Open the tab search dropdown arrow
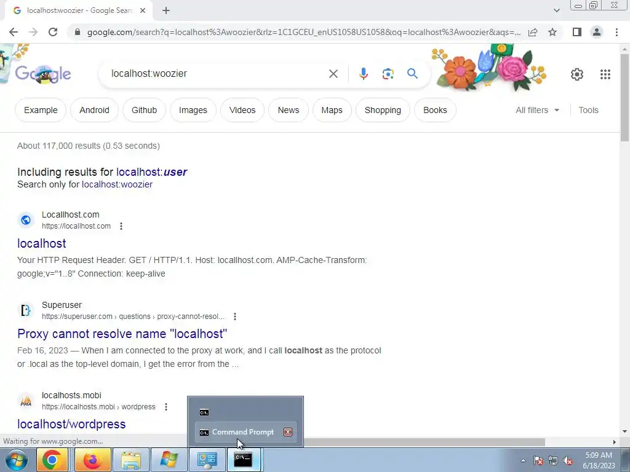Screen dimensions: 630x472 [x=556, y=10]
